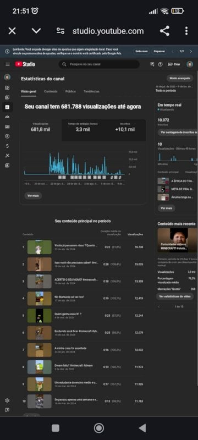The image size is (198, 440).
Task: Open the hamburger menu beside the Studio logo
Action: click(x=8, y=64)
